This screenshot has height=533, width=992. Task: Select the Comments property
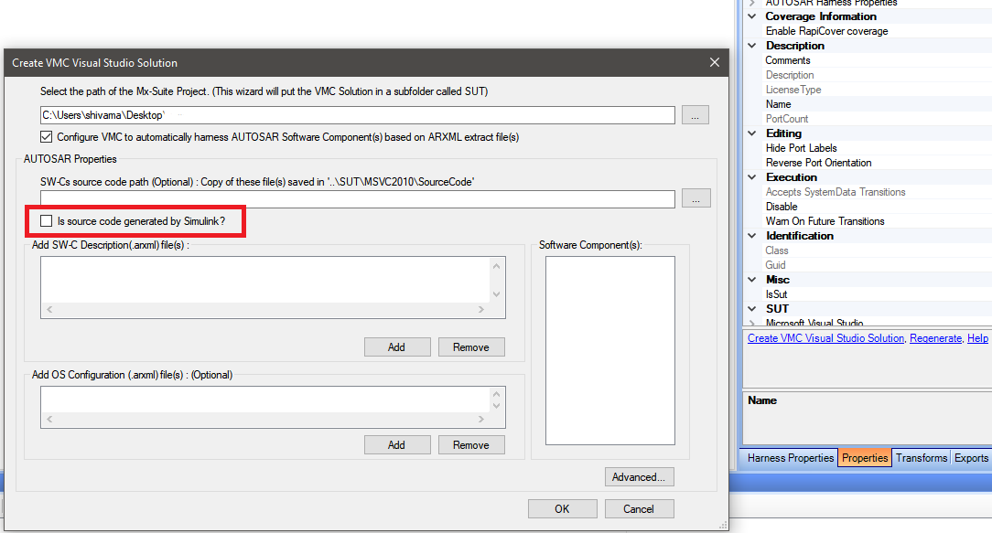coord(787,60)
